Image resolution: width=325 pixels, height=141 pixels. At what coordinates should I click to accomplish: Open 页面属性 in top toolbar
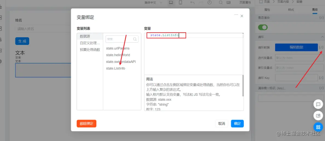click(245, 2)
